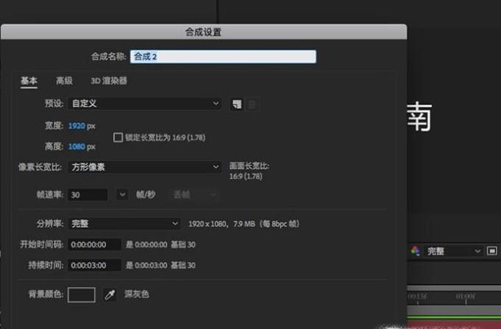Pick background color with the eyedropper
The width and height of the screenshot is (501, 329).
pyautogui.click(x=110, y=294)
